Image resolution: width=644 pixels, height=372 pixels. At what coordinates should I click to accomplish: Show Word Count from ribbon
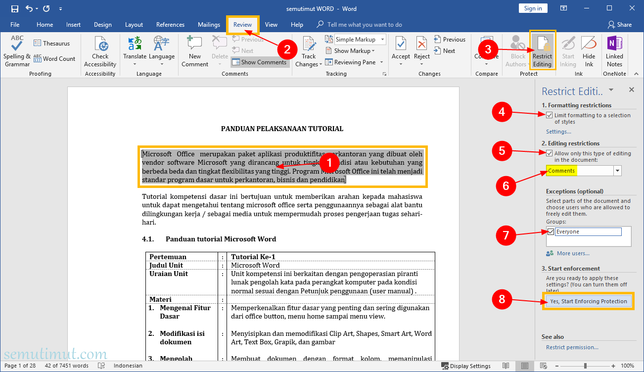[x=54, y=58]
